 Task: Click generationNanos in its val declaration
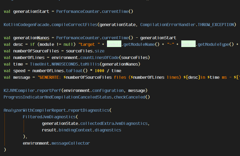[x=31, y=38]
